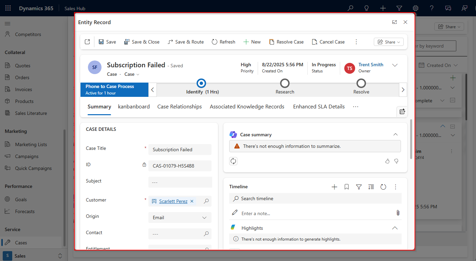This screenshot has width=476, height=261.
Task: Give the Case summary a thumbs up
Action: click(x=387, y=161)
